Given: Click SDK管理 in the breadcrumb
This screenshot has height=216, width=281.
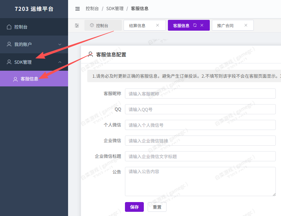Looking at the screenshot, I should click(x=115, y=9).
